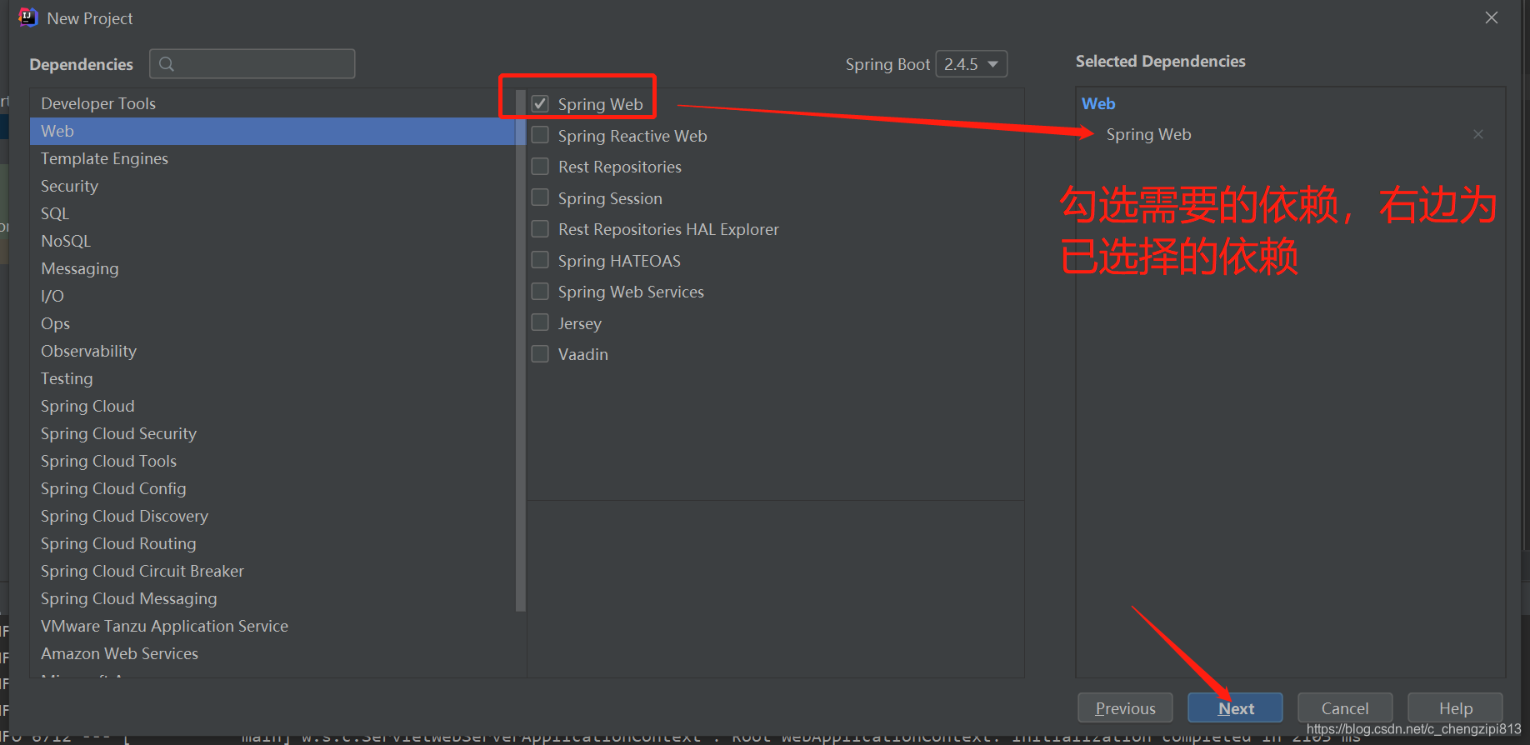Open the Messaging category
Screen dimensions: 1530x745
click(272, 268)
